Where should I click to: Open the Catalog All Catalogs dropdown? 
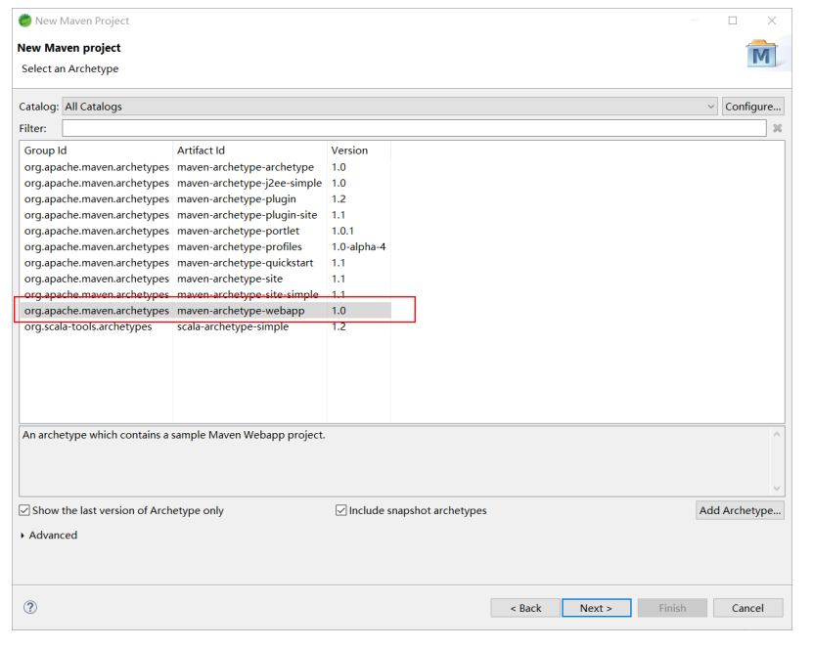coord(390,107)
